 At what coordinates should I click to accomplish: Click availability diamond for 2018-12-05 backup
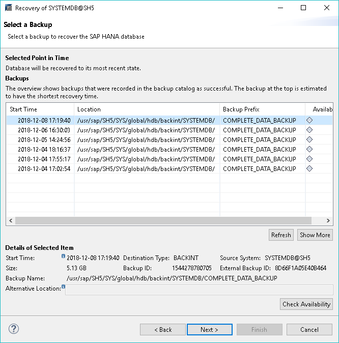click(309, 140)
